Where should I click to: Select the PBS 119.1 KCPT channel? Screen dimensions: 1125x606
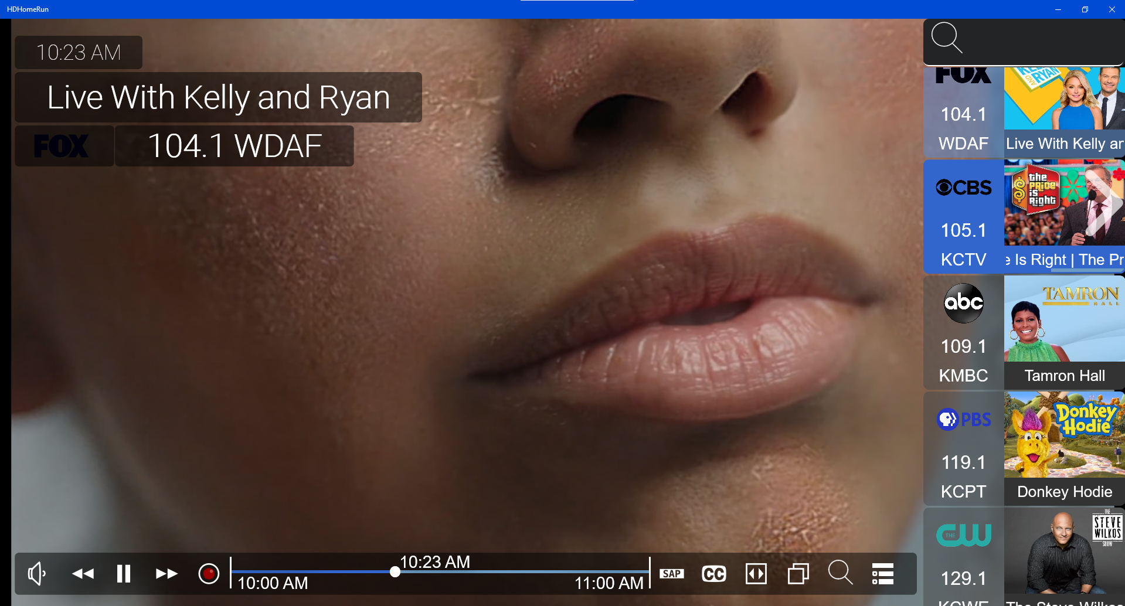[963, 449]
